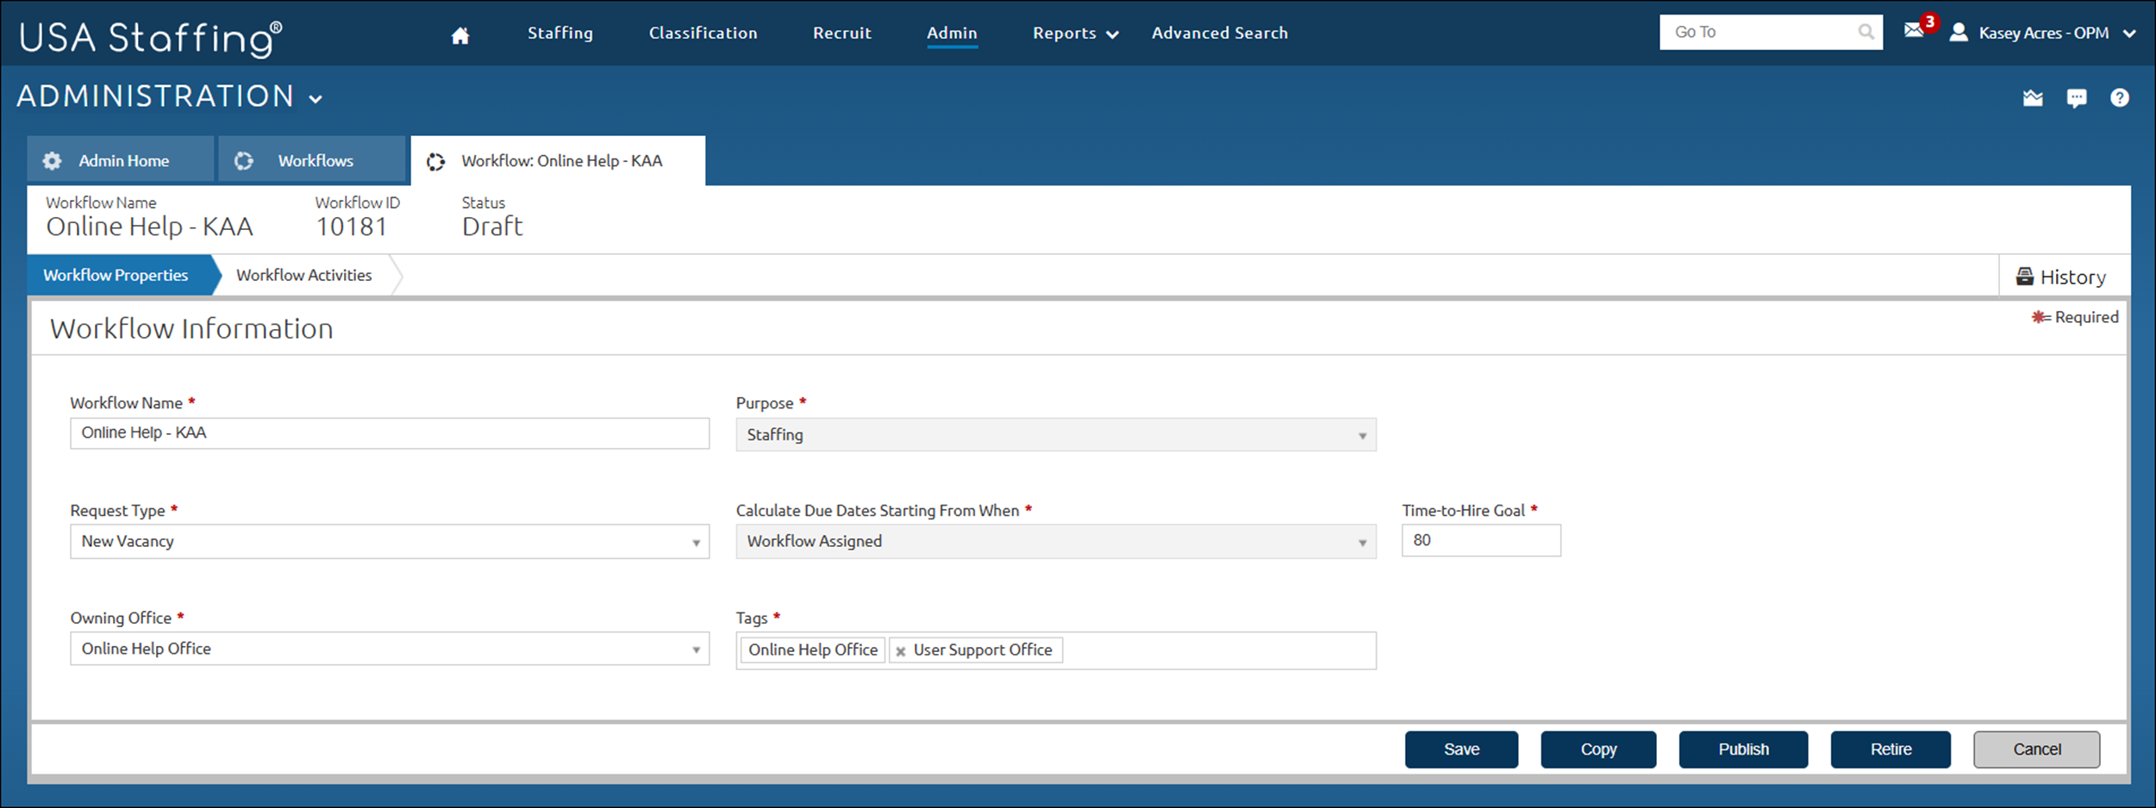This screenshot has width=2156, height=808.
Task: Click the Publish button
Action: tap(1742, 749)
